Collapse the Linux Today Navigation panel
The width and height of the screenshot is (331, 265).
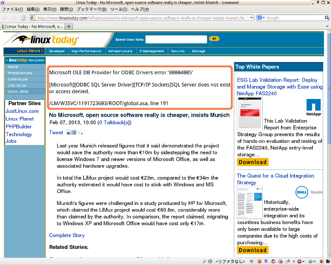click(7, 60)
